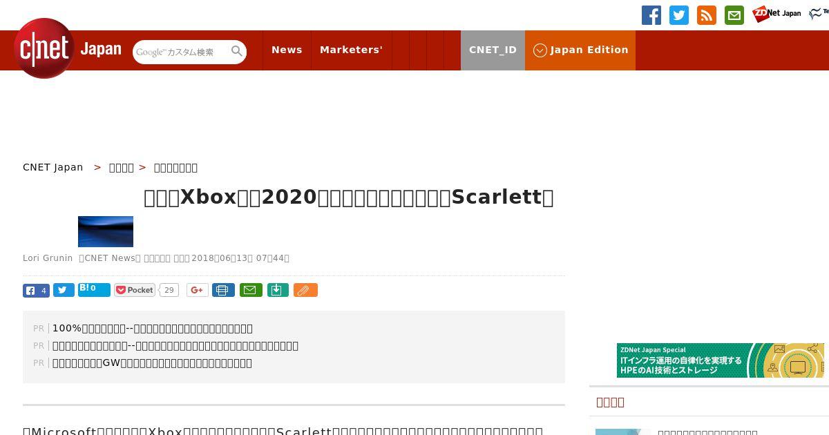
Task: Go to CNET Japan breadcrumb link
Action: [53, 167]
